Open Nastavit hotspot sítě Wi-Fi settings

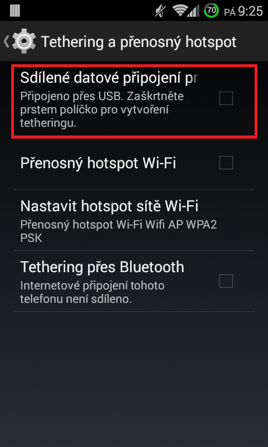(134, 220)
